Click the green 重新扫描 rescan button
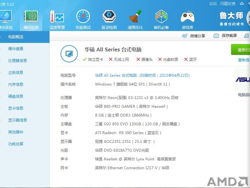The height and width of the screenshot is (188, 250). pos(241,50)
